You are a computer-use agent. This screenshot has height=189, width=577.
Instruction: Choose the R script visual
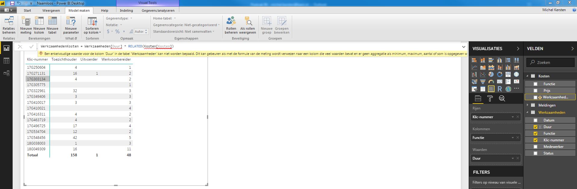click(x=499, y=88)
